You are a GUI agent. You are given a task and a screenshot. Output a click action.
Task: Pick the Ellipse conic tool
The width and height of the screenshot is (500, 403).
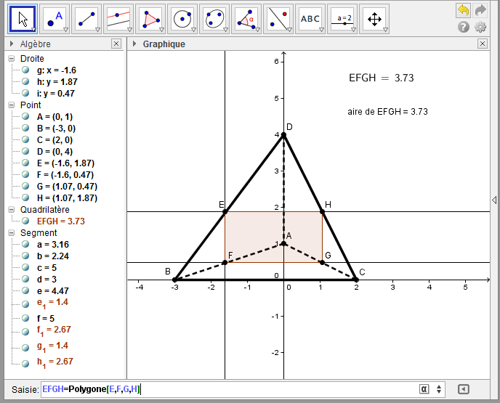(215, 19)
